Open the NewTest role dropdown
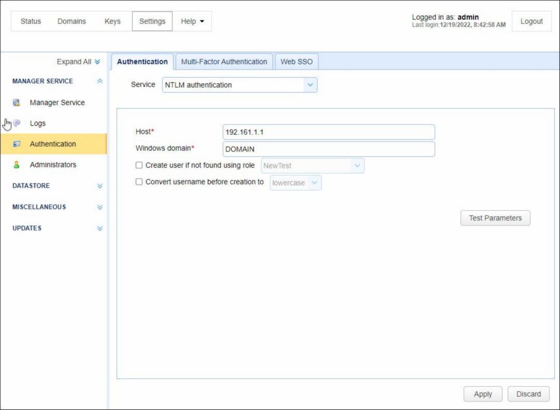 (x=313, y=166)
